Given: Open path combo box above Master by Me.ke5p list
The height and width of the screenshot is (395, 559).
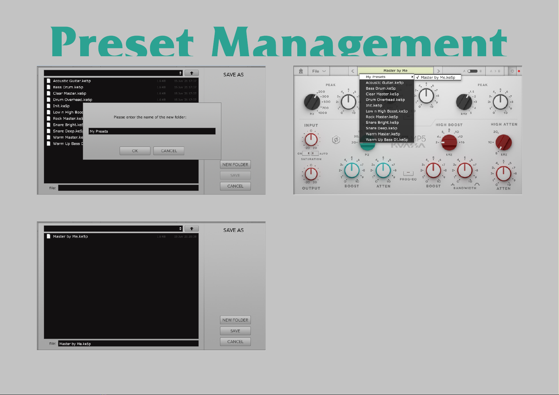Looking at the screenshot, I should click(113, 229).
